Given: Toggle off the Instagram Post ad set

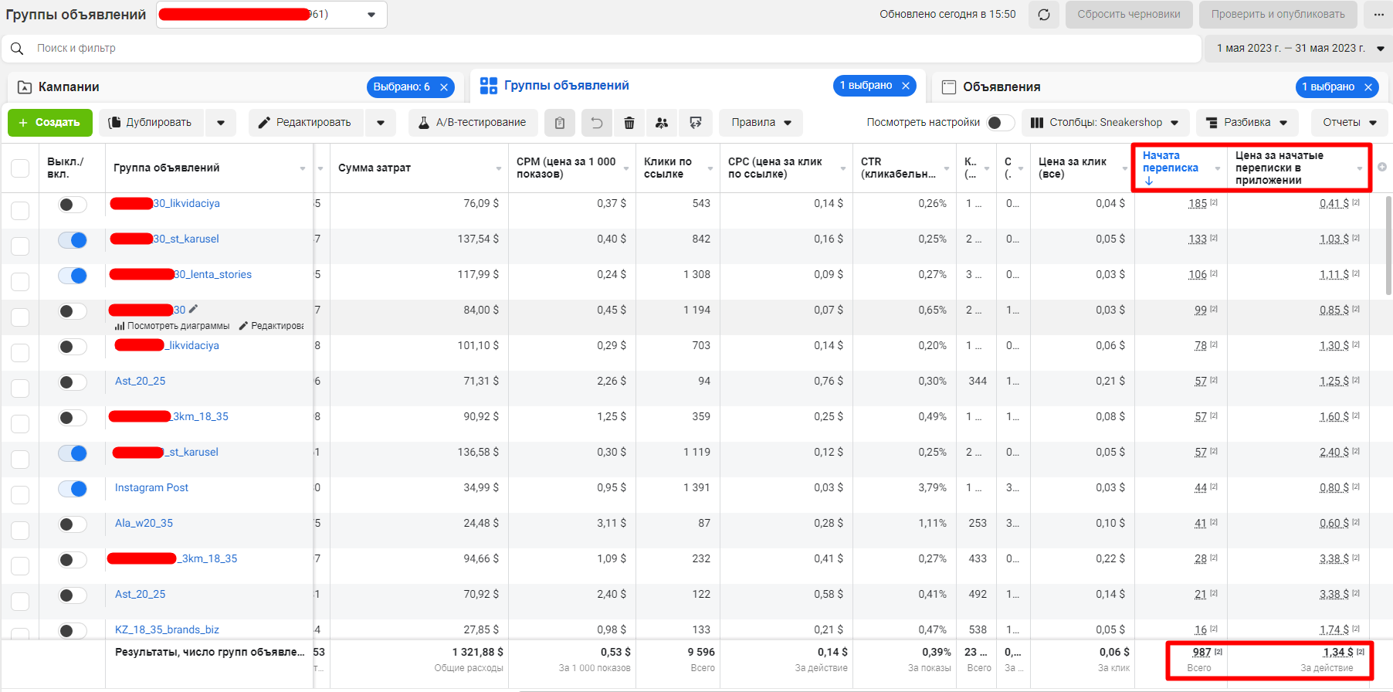Looking at the screenshot, I should [x=73, y=489].
